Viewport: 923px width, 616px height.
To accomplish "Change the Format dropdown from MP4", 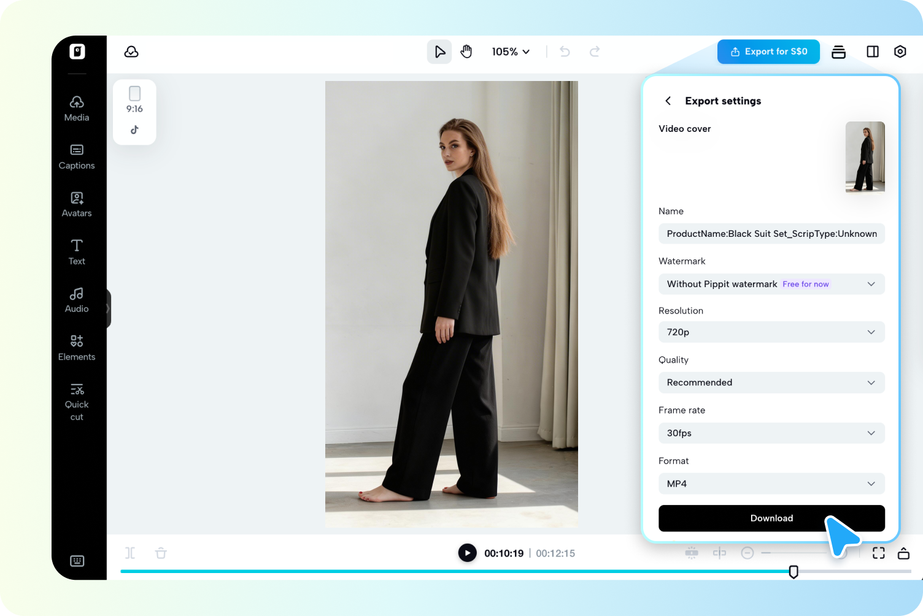I will (x=771, y=483).
